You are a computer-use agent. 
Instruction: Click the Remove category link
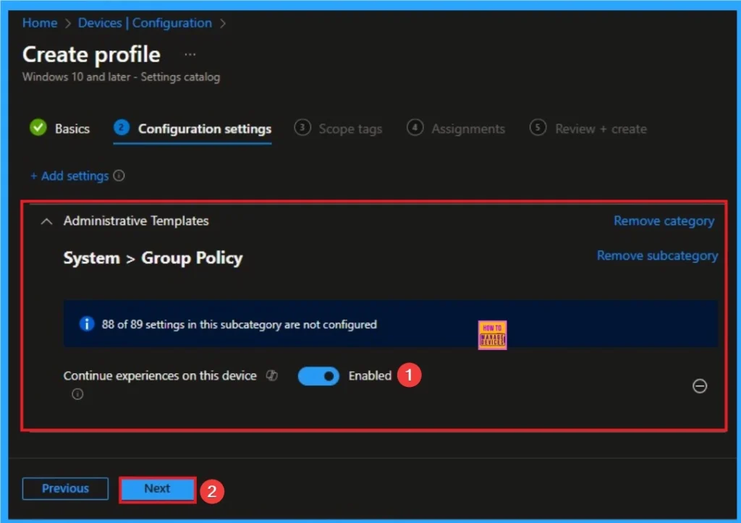point(664,221)
